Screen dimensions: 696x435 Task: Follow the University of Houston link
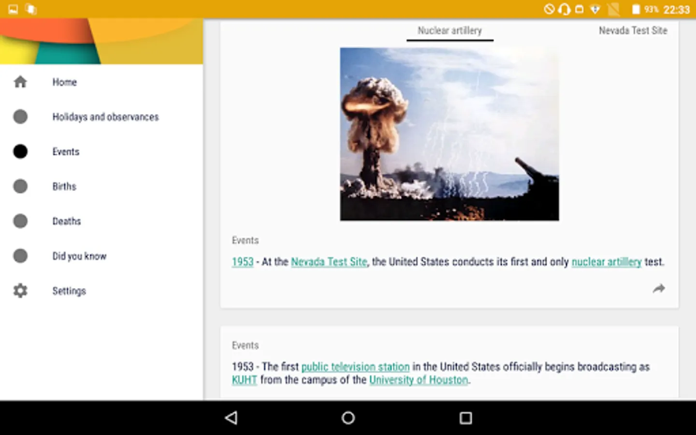tap(419, 380)
